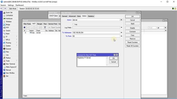The width and height of the screenshot is (177, 99).
Task: Open Files sidebar item
Action: tap(7, 52)
